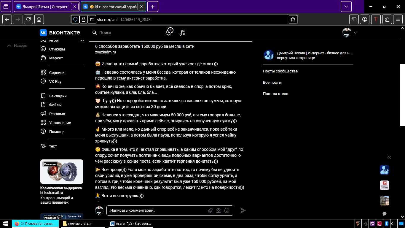Open Файлы in the left menu
405x228 pixels.
click(55, 105)
